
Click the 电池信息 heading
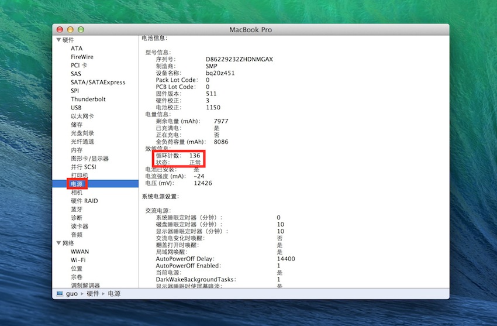click(154, 39)
